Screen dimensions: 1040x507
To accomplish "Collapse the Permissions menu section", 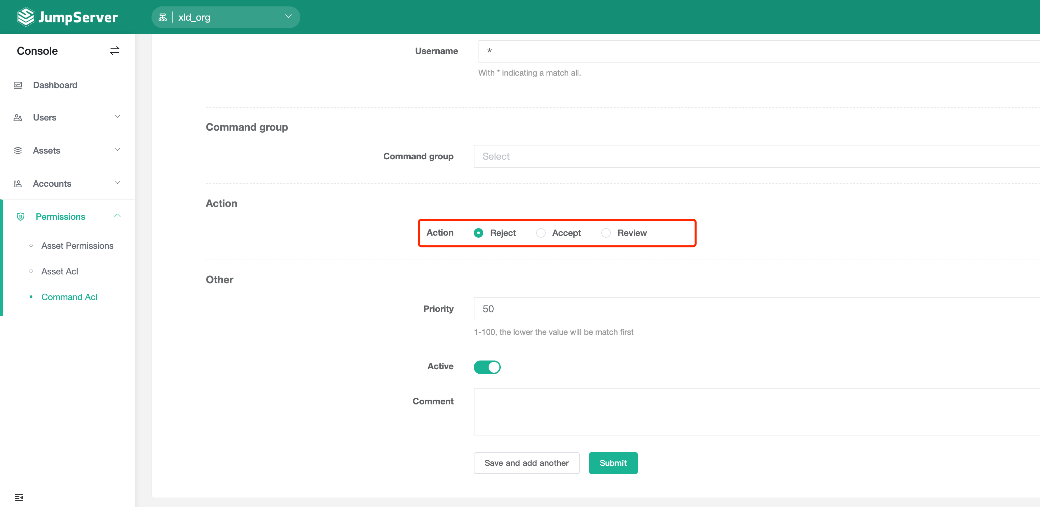I will pyautogui.click(x=117, y=216).
